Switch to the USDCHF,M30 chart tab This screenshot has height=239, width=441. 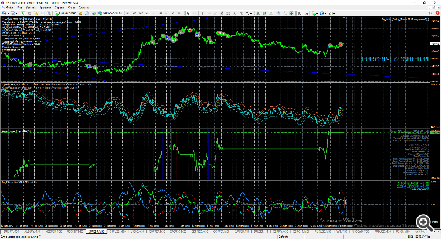coord(75,231)
